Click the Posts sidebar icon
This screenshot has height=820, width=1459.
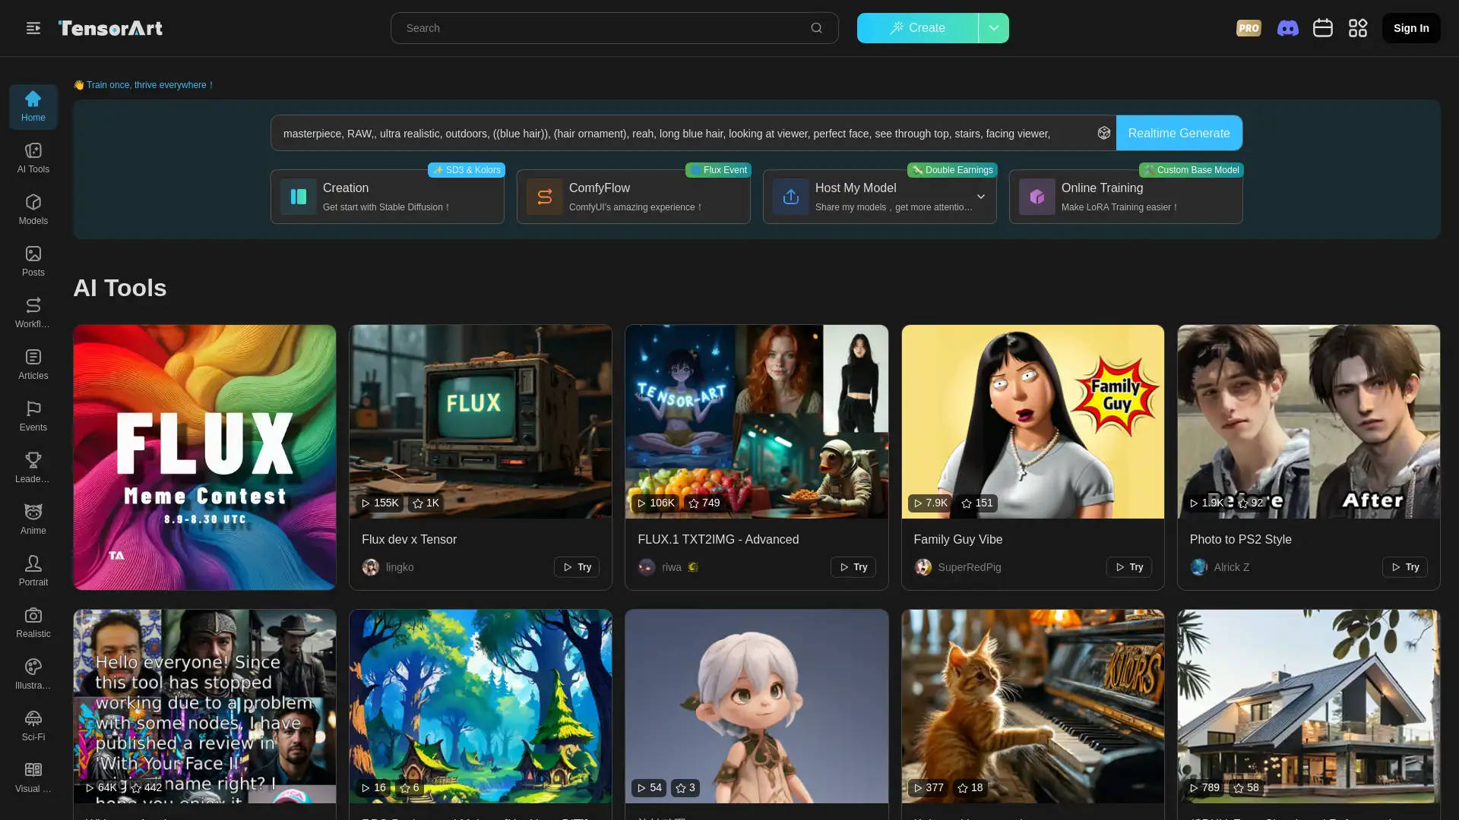(x=33, y=260)
